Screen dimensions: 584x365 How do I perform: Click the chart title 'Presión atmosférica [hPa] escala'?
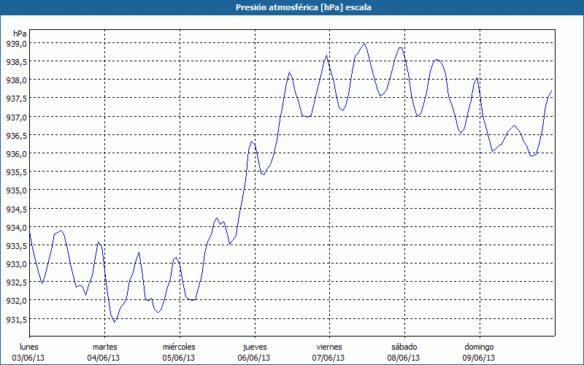click(291, 7)
